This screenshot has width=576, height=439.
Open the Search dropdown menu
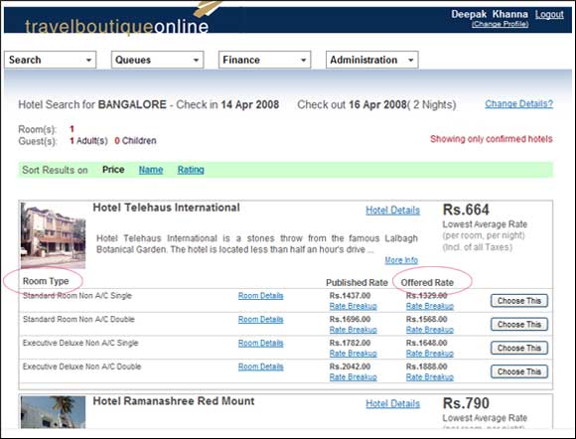coord(50,60)
